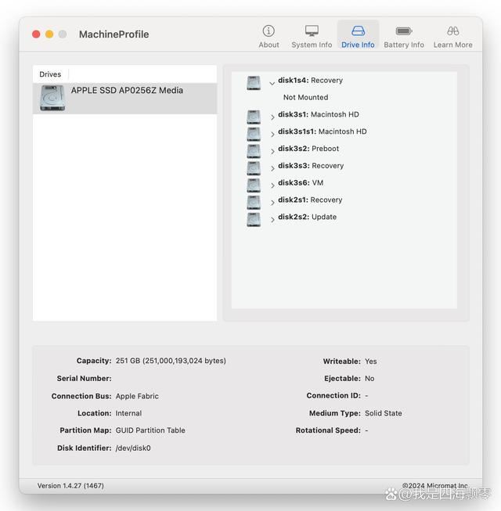Open System Info monitor icon
The width and height of the screenshot is (501, 511).
tap(312, 31)
